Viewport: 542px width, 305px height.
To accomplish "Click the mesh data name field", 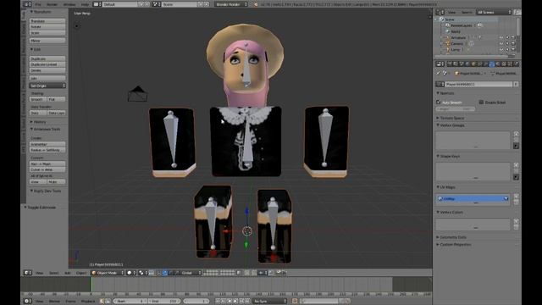I will click(x=478, y=84).
